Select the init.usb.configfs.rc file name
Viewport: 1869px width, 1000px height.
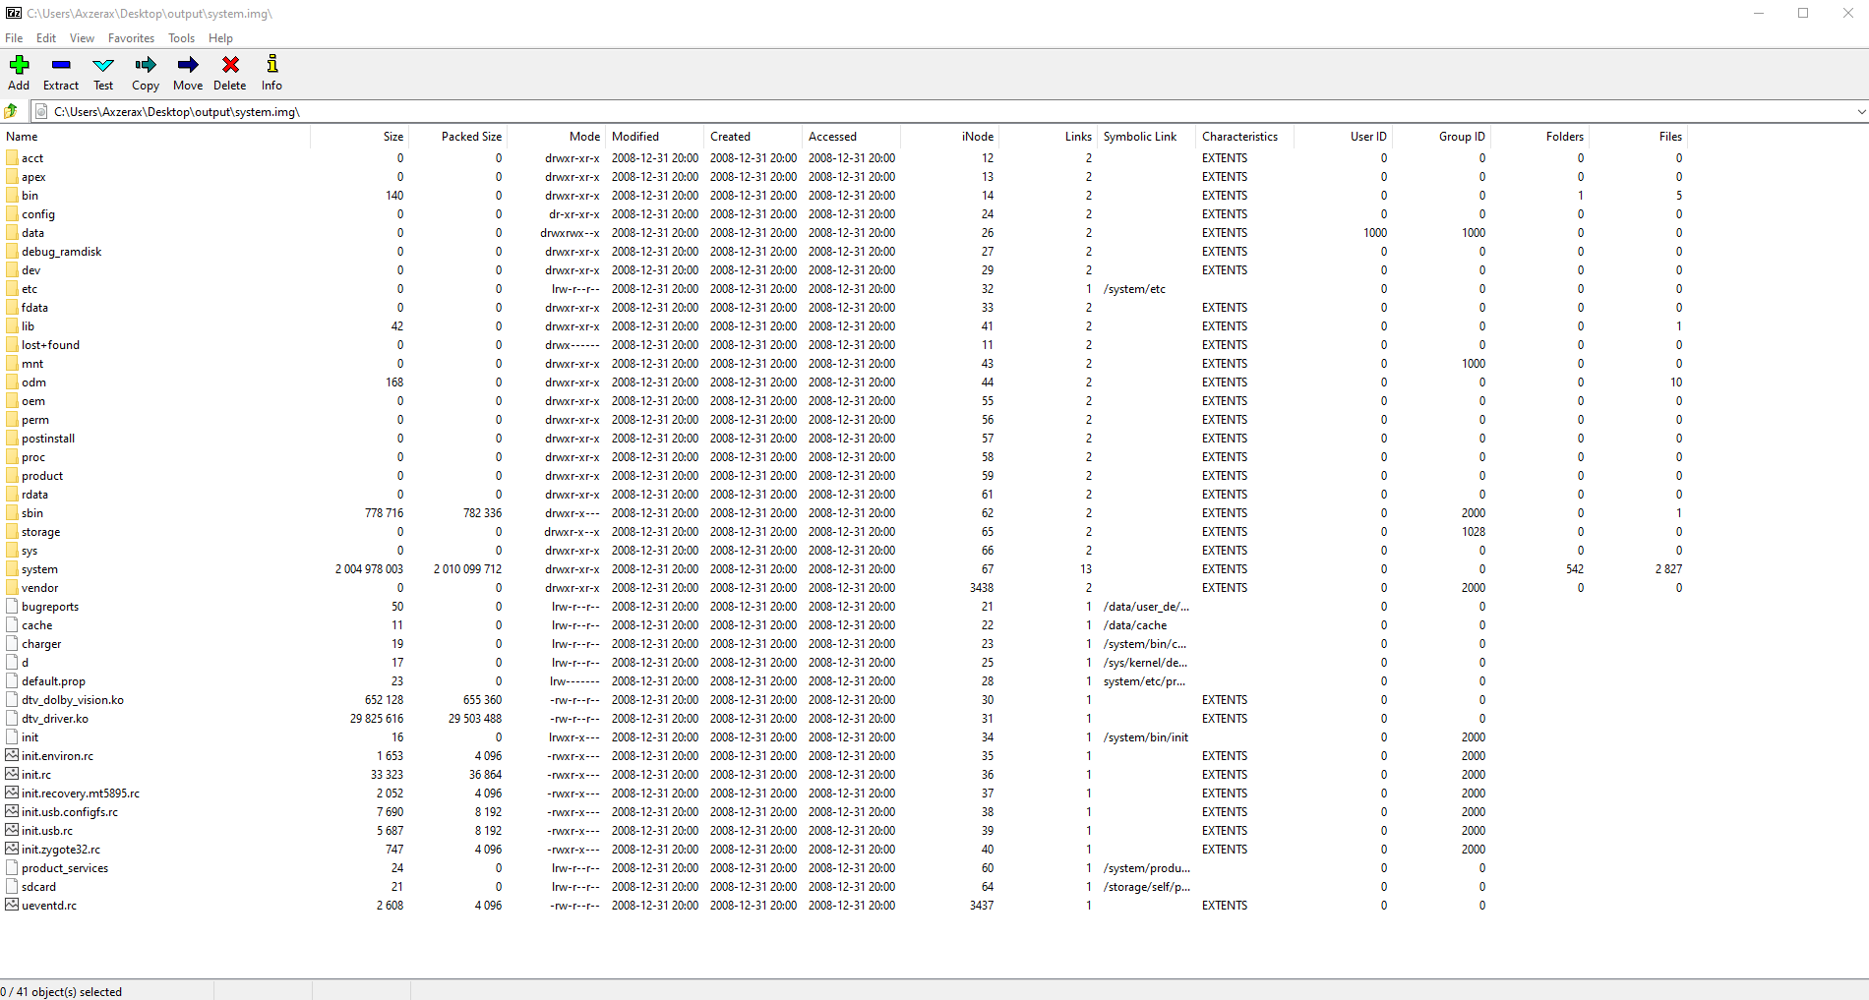click(70, 812)
